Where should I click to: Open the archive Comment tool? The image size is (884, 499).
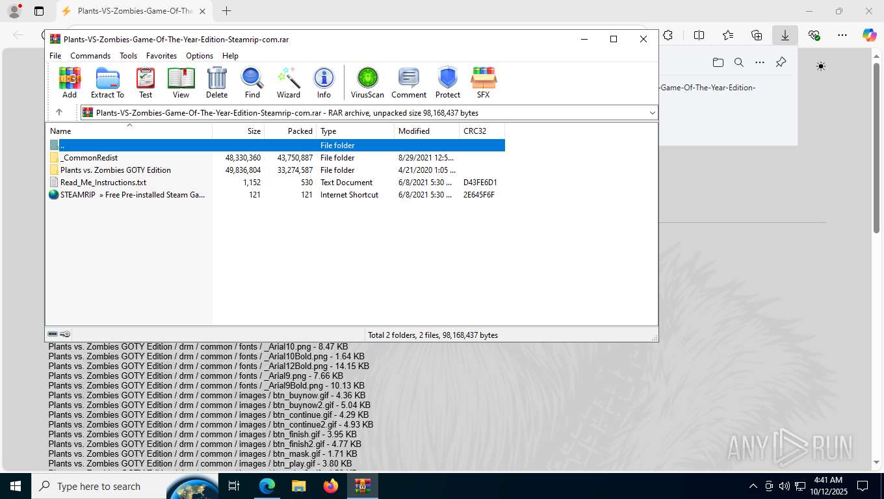pyautogui.click(x=409, y=83)
